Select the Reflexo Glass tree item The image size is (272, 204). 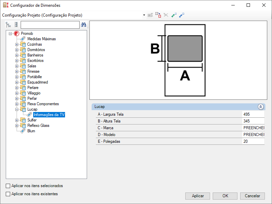click(x=38, y=126)
